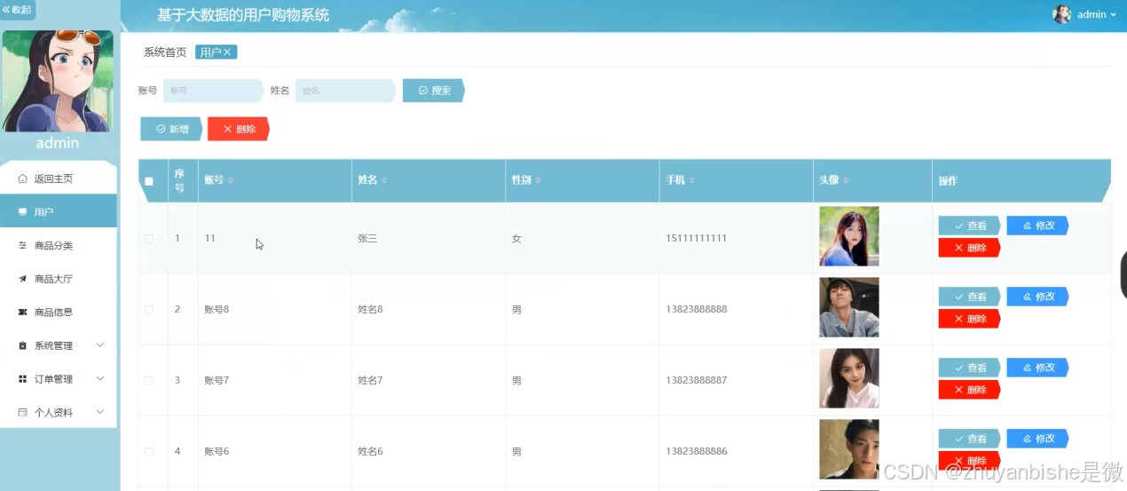Screen dimensions: 1127x491
Task: Click the icon beside 系统管理
Action: (x=22, y=345)
